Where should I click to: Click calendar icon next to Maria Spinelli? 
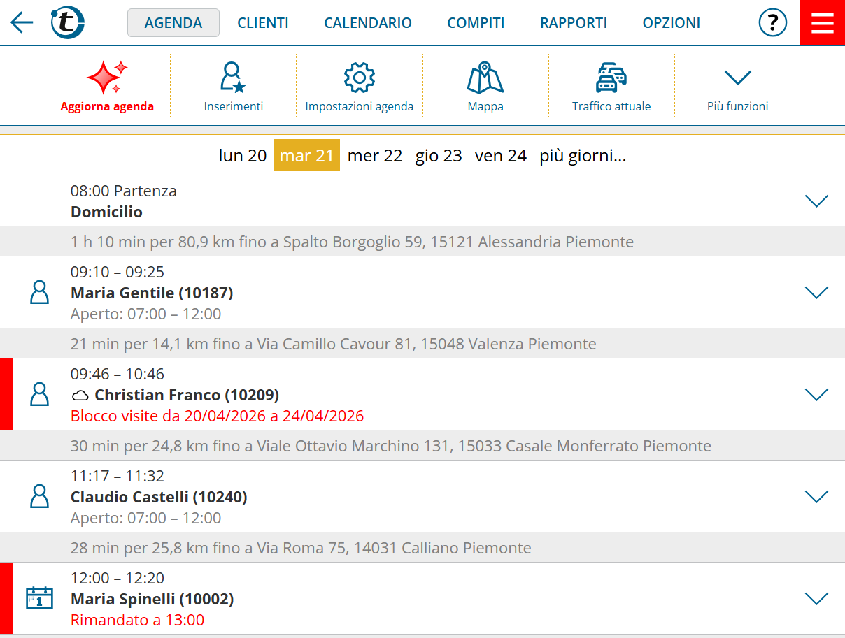point(40,598)
